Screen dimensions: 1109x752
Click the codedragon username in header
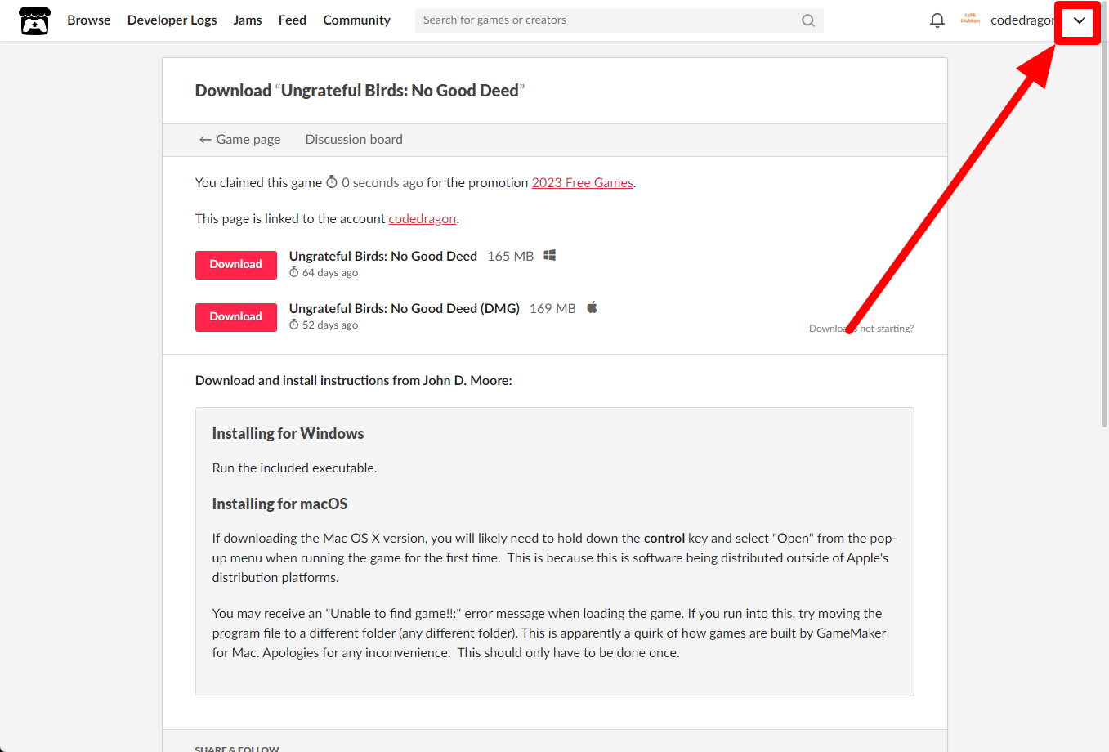pos(1022,20)
